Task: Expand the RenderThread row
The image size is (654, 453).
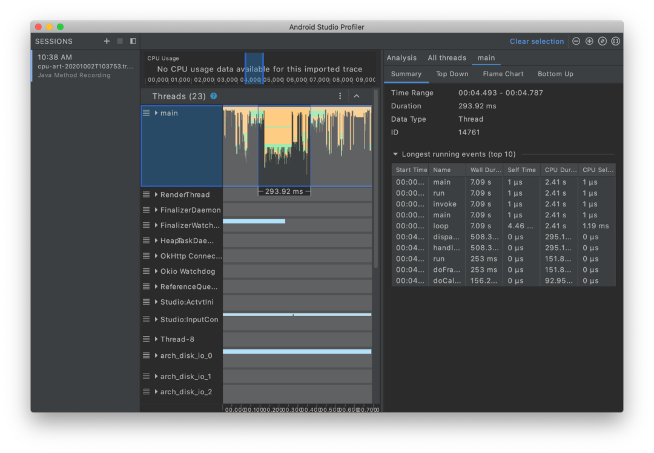Action: 156,195
